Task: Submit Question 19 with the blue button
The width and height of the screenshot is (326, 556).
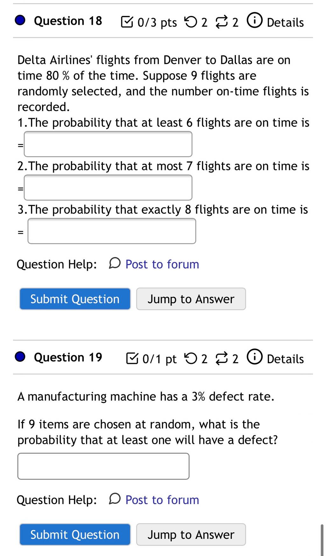Action: coord(75,534)
